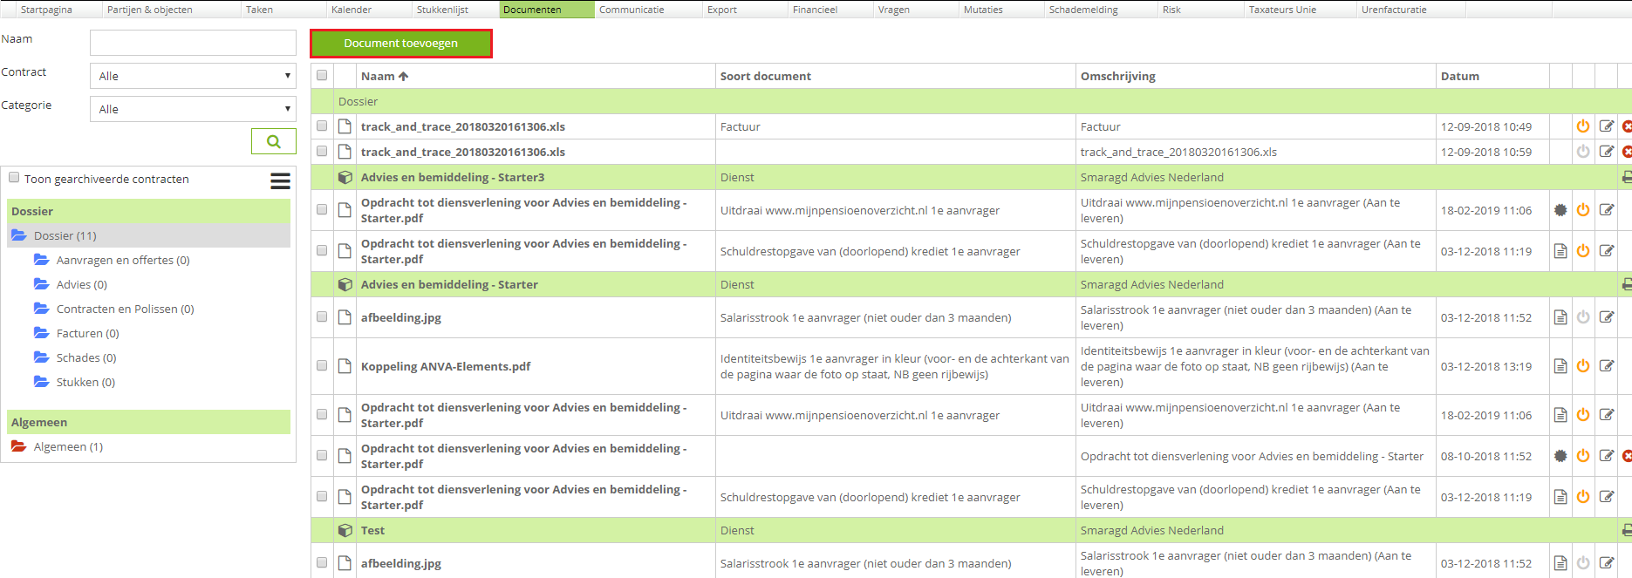
Task: Click the power icon on Starter3 group's Uitdraai row
Action: click(x=1583, y=210)
